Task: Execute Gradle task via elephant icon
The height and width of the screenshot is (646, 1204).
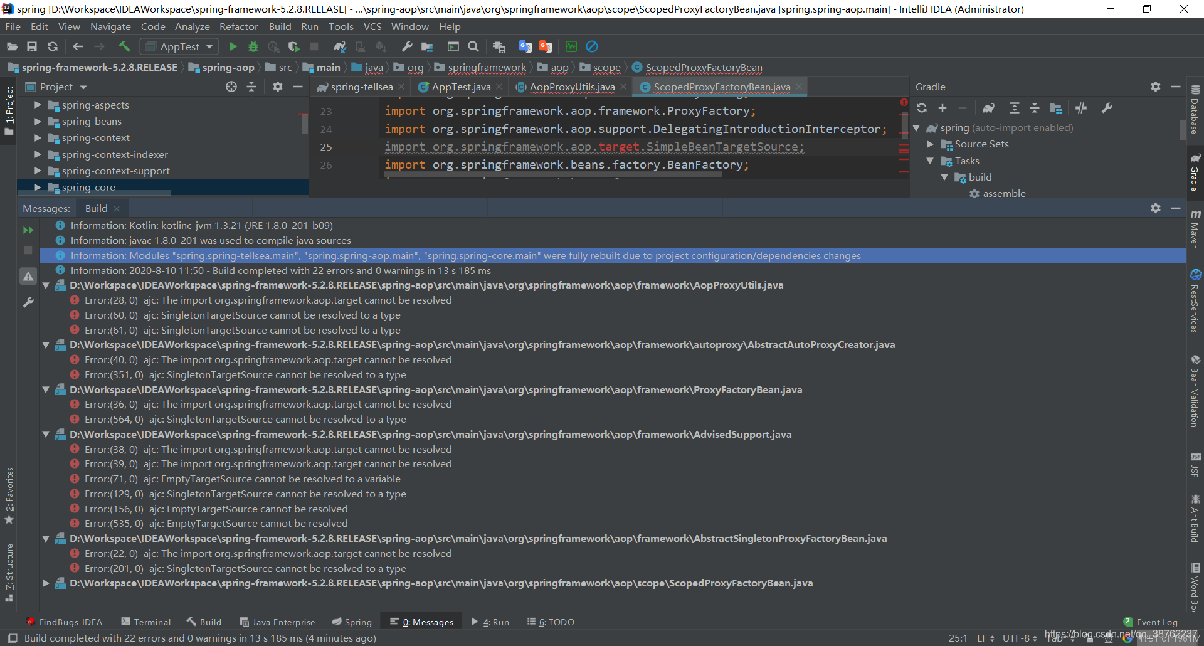Action: tap(988, 108)
